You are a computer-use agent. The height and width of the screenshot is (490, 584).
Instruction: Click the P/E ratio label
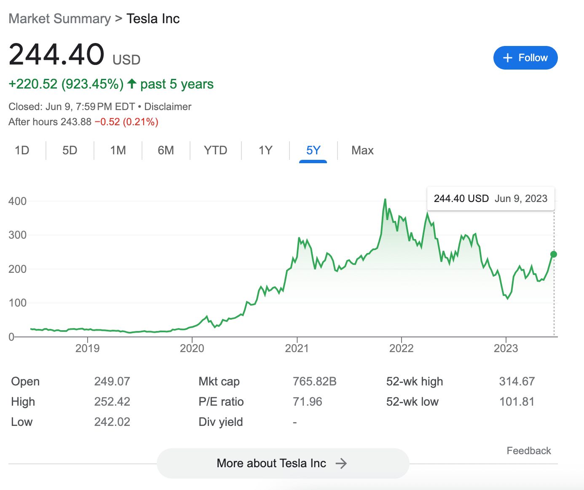221,402
